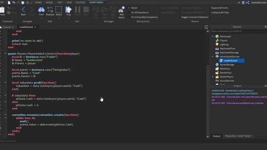Select the Workspace globe icon
This screenshot has height=150, width=267.
[217, 36]
